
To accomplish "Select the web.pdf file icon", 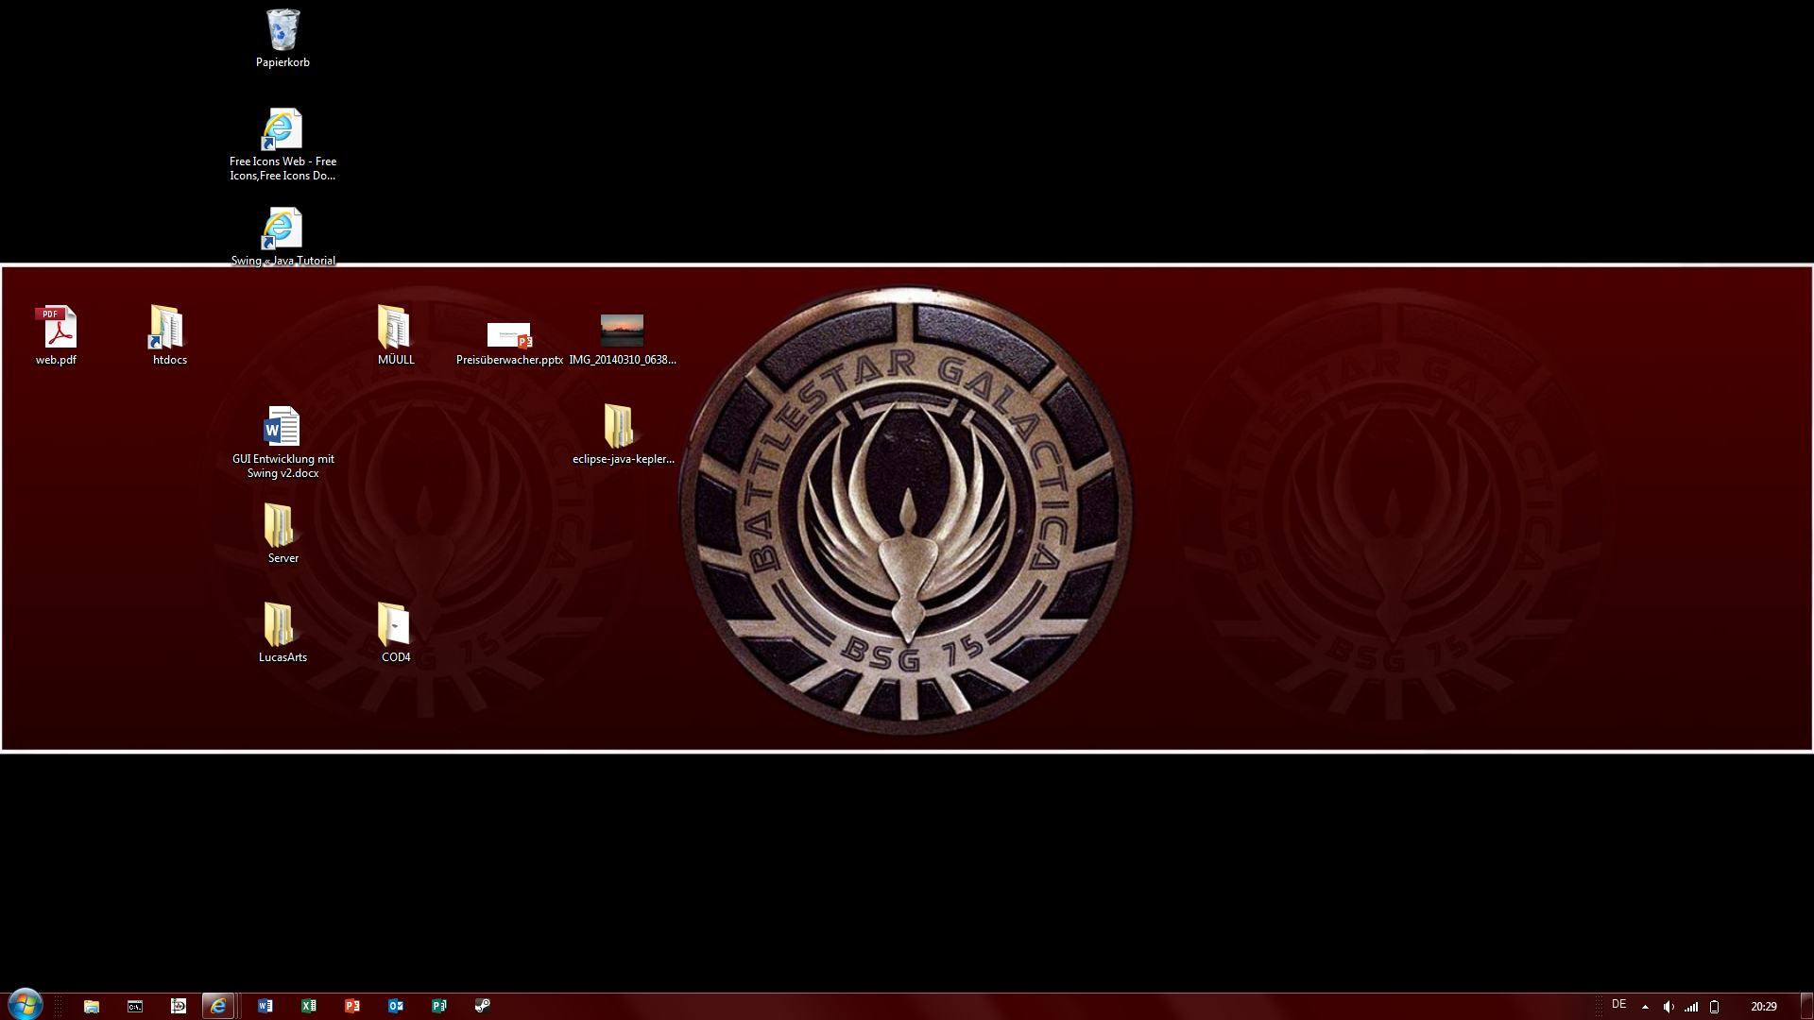I will coord(57,335).
